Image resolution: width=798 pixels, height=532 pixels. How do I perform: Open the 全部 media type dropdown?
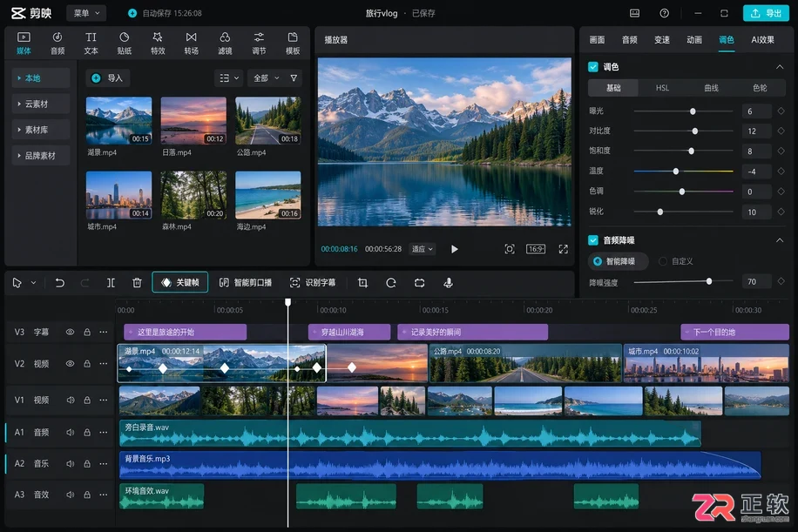pyautogui.click(x=267, y=78)
